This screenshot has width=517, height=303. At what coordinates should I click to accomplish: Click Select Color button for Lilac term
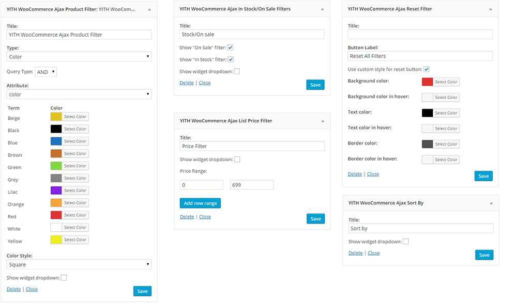pos(75,190)
